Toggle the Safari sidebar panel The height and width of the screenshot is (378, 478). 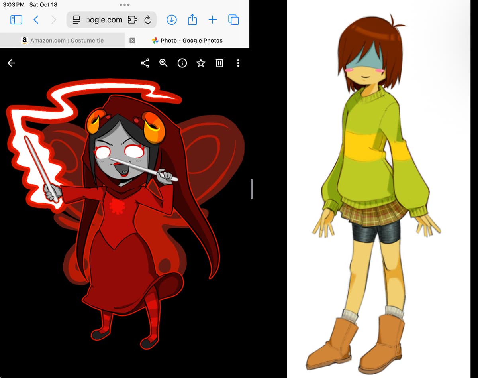point(16,20)
